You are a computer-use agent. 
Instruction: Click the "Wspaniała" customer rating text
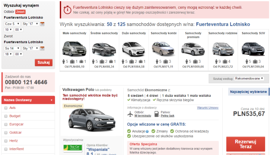click(x=98, y=150)
